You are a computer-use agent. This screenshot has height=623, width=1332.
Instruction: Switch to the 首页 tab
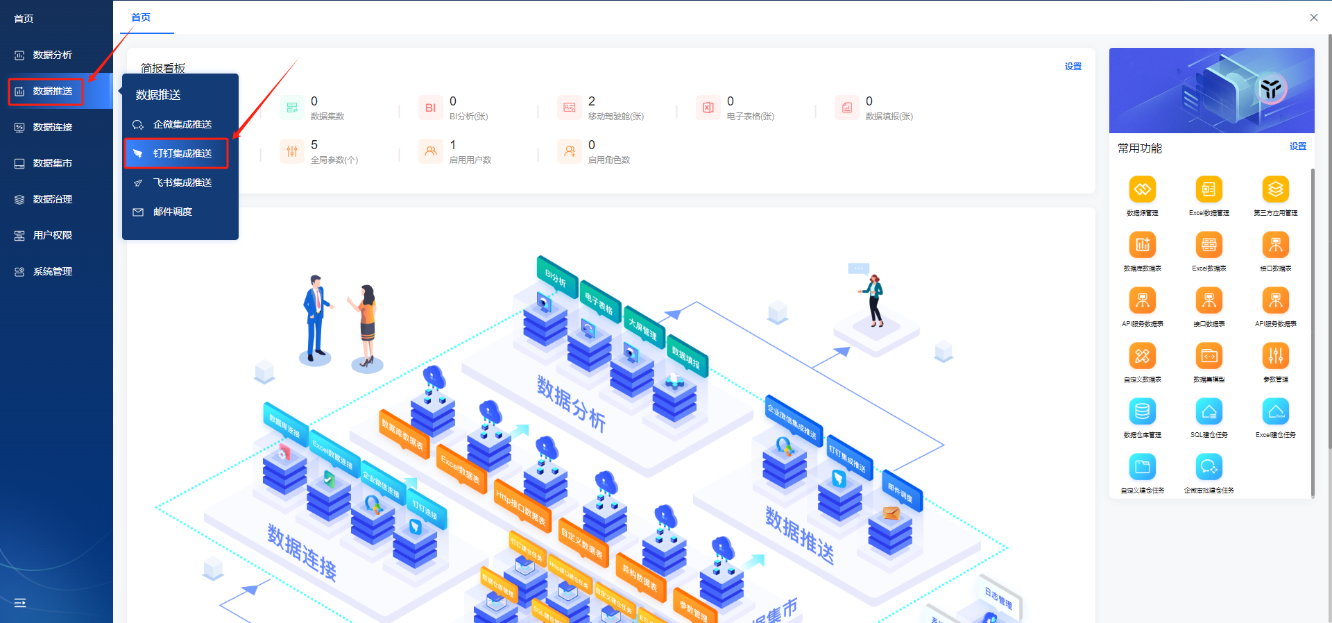(x=141, y=17)
